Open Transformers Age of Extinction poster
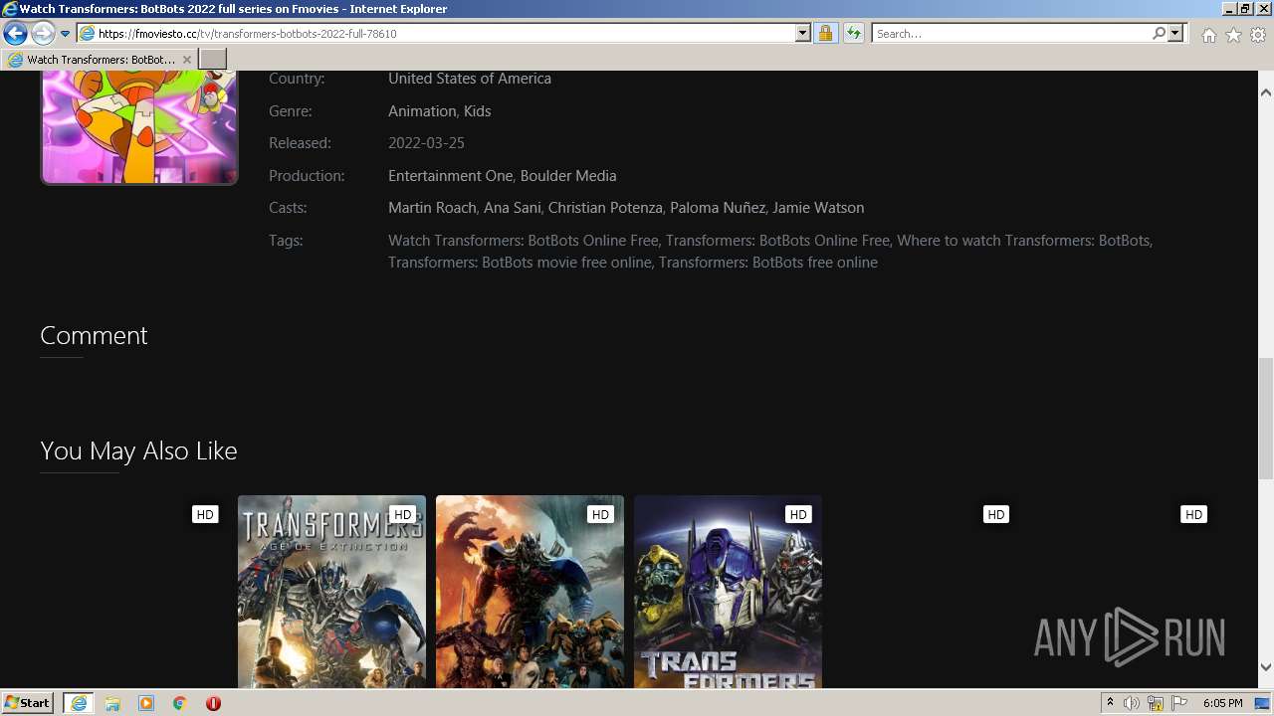 (331, 592)
